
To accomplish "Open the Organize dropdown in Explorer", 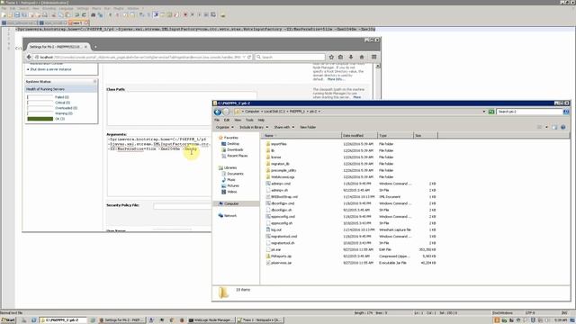I will click(x=224, y=127).
